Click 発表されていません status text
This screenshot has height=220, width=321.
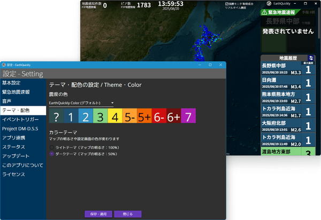288,32
